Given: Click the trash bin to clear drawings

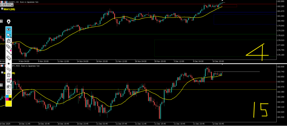Looking at the screenshot, I should 8,75.
